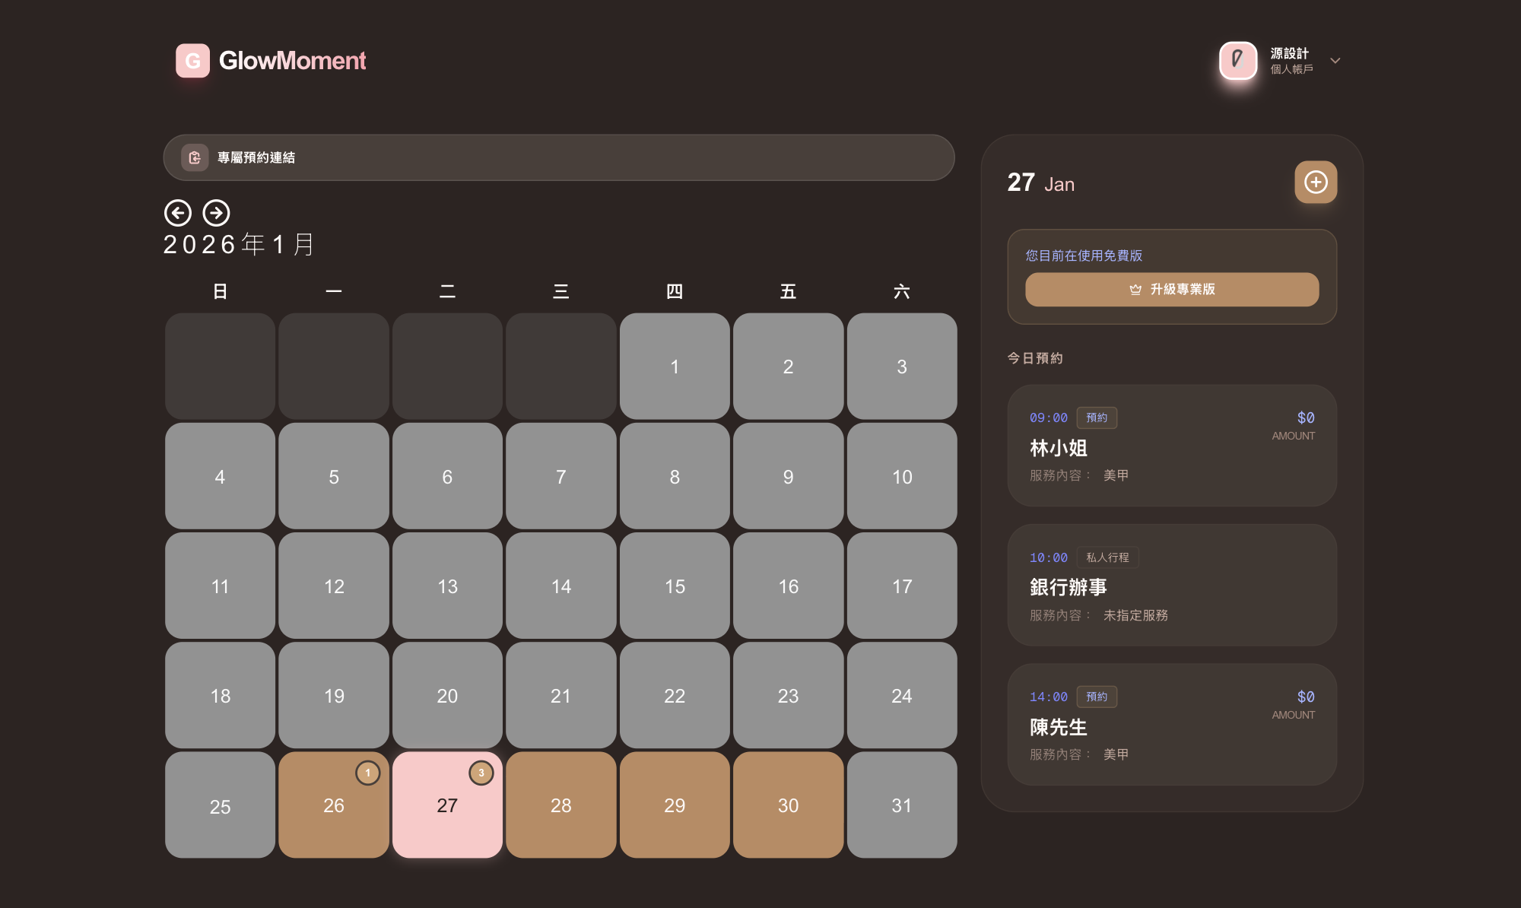The height and width of the screenshot is (908, 1521).
Task: Click the 私人行程 tag on 10:00 entry
Action: pos(1107,557)
